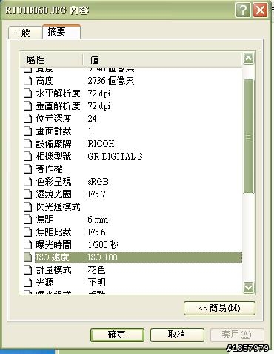Image resolution: width=274 pixels, height=354 pixels.
Task: Click the page icon beside 色彩呈現
Action: tap(27, 182)
